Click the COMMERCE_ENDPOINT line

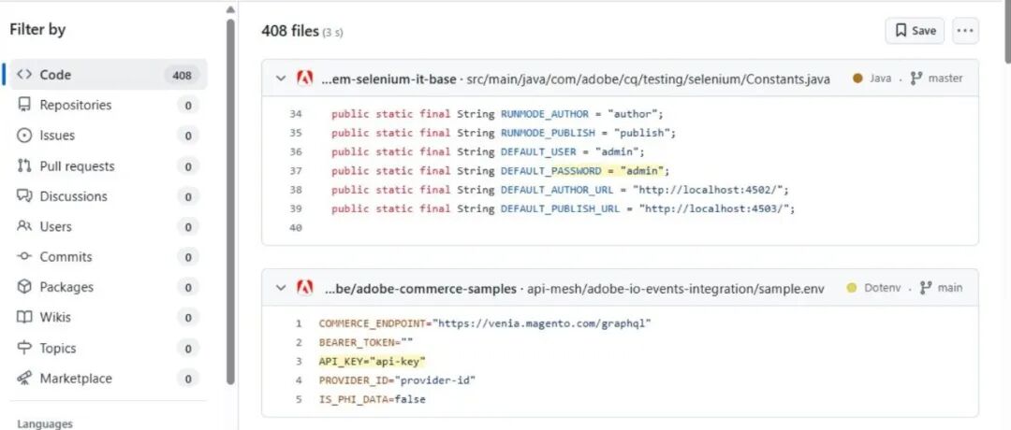click(x=486, y=323)
